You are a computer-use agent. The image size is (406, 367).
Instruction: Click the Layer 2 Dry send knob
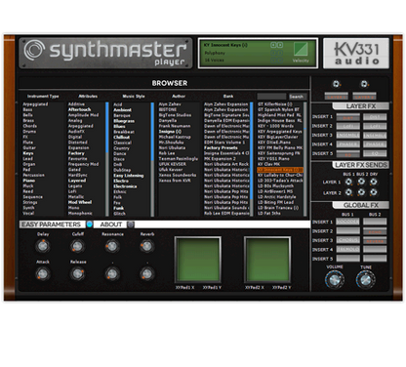[x=374, y=192]
